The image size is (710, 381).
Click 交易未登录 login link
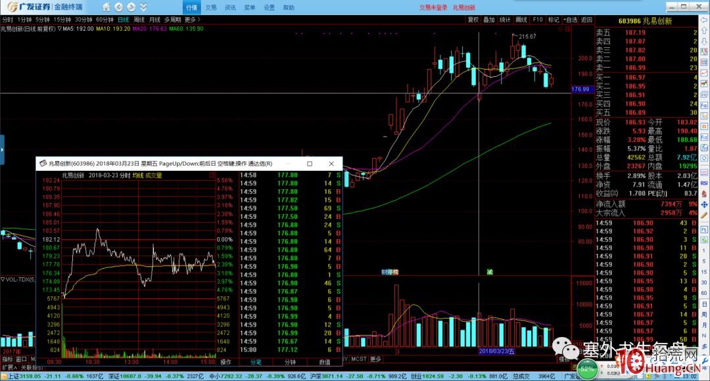[433, 8]
